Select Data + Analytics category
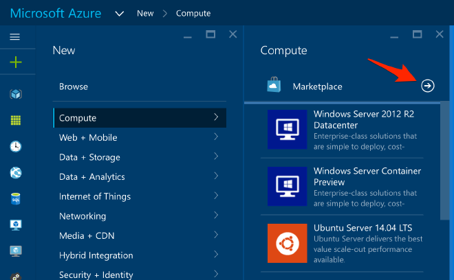 click(x=140, y=177)
